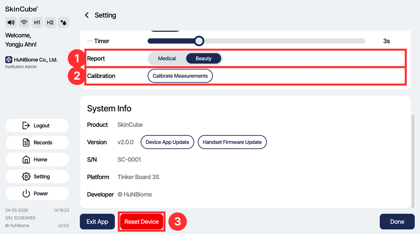Select the H2 handset indicator
Screen dimensions: 420x234
pyautogui.click(x=50, y=22)
